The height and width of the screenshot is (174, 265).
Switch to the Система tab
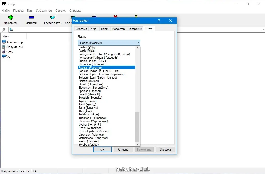point(81,29)
